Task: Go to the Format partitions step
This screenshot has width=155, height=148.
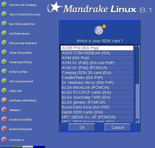Action: tap(21, 62)
